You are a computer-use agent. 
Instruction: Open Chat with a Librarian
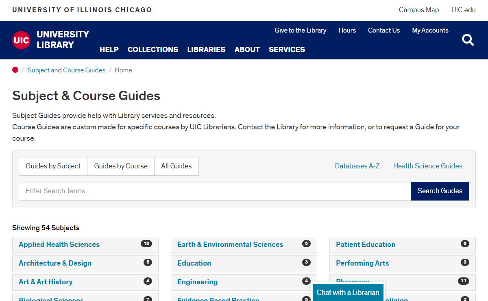[348, 292]
